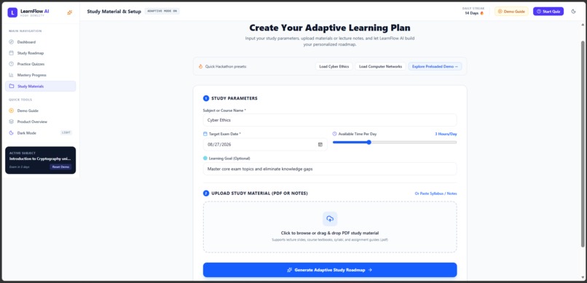The width and height of the screenshot is (587, 283).
Task: Toggle Dark Mode in the sidebar
Action: click(x=41, y=132)
